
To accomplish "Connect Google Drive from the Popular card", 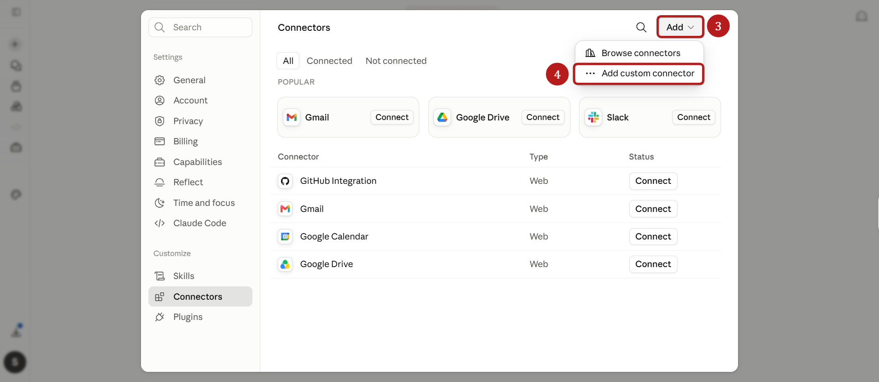I will tap(543, 117).
